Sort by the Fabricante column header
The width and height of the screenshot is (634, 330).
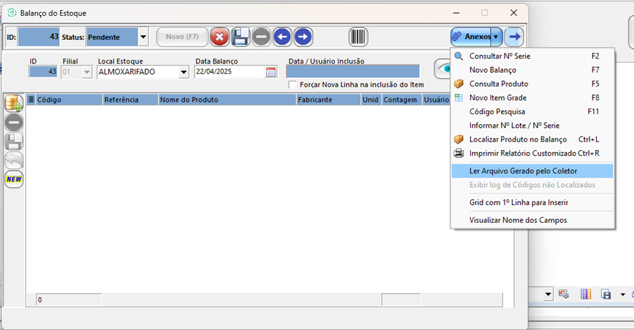pyautogui.click(x=328, y=100)
